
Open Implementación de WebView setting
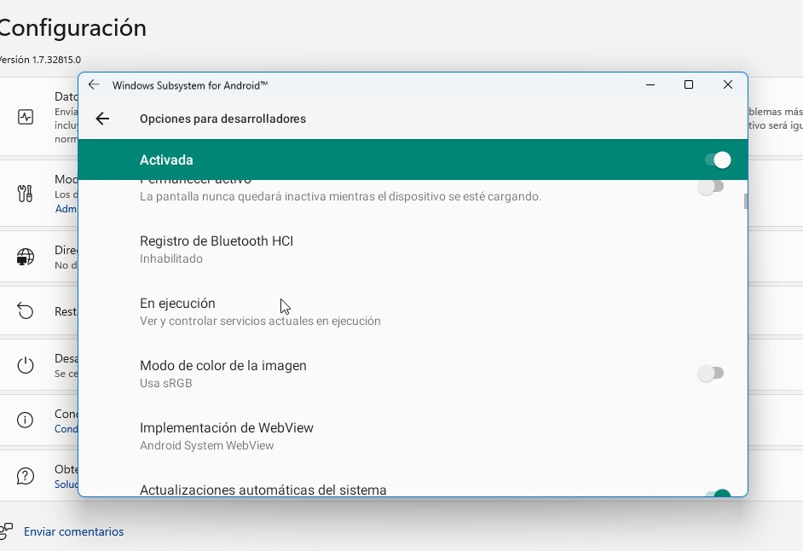[413, 436]
